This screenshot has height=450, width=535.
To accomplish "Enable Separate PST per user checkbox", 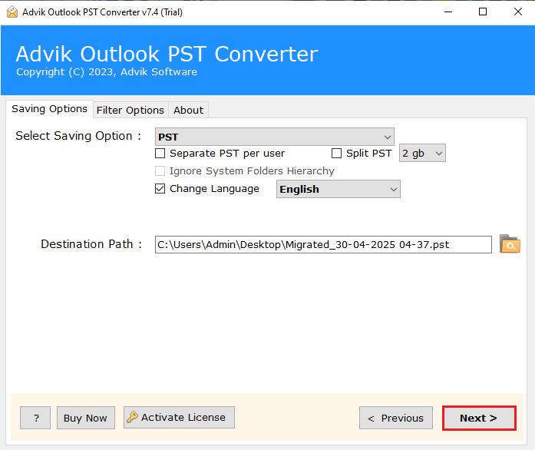I will [160, 154].
